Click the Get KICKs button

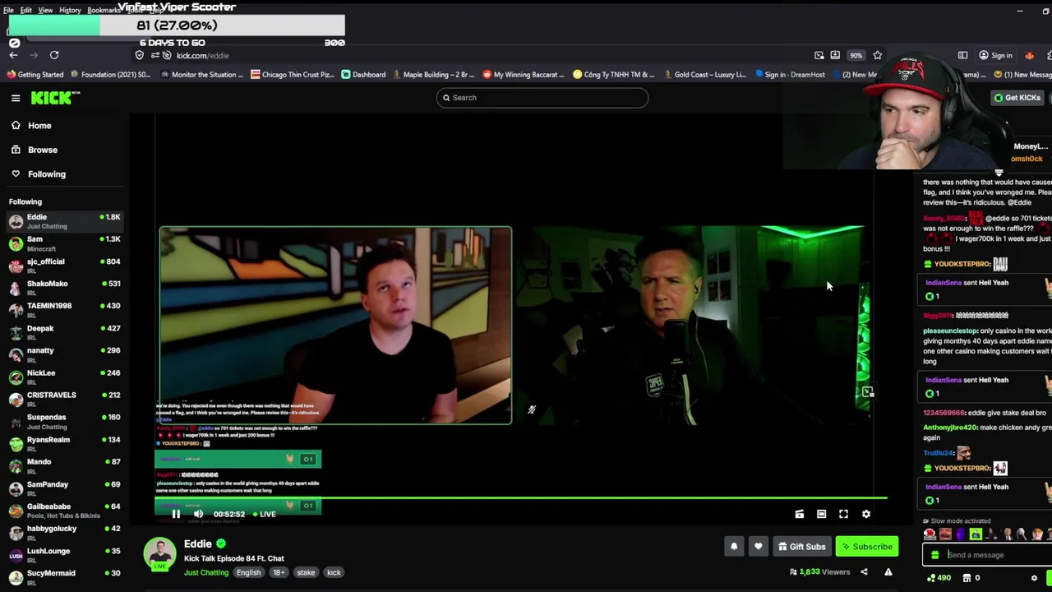point(1017,98)
